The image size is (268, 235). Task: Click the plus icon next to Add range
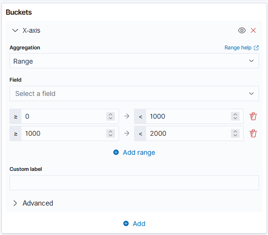pyautogui.click(x=116, y=152)
